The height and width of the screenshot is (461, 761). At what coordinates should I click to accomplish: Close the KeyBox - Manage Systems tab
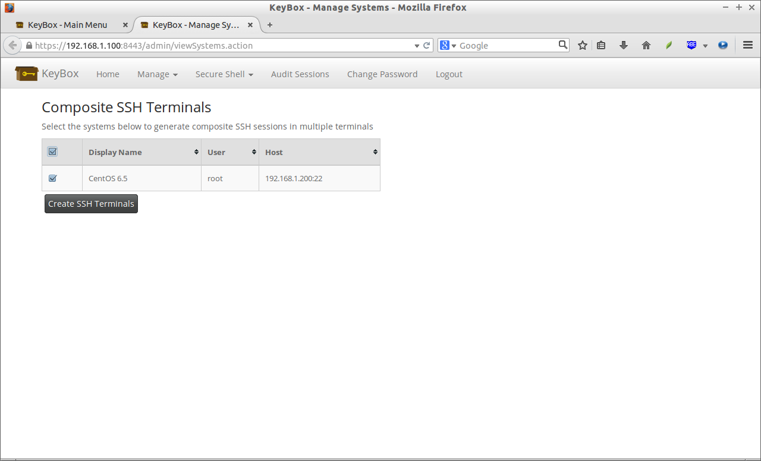[x=250, y=25]
